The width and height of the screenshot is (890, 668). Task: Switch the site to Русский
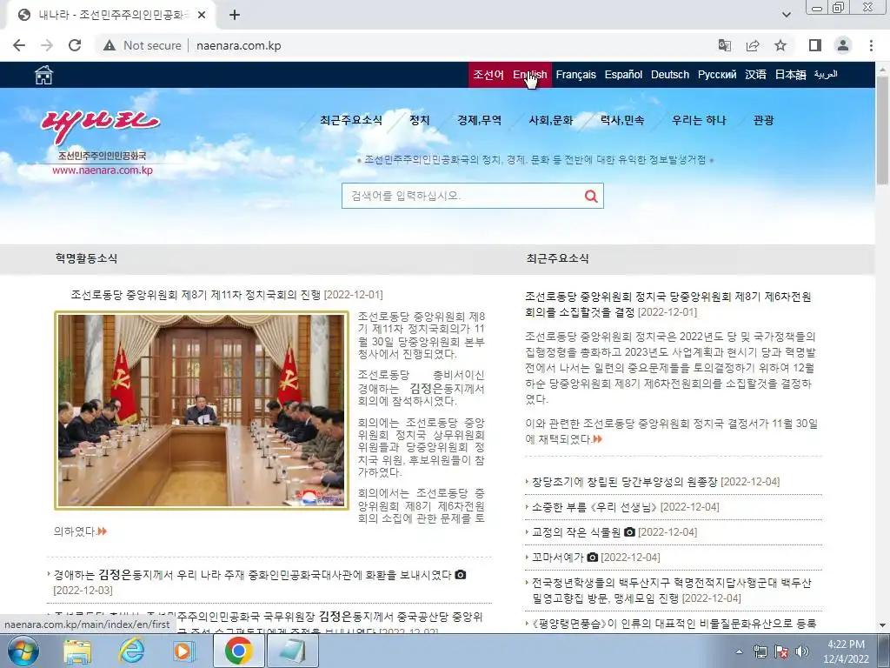click(717, 75)
